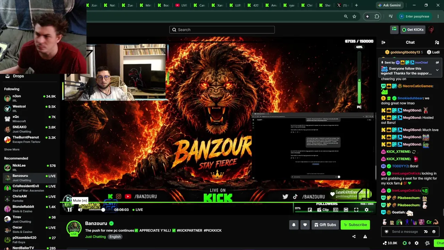Open CrisResidentEvil recommended channel

pyautogui.click(x=30, y=188)
